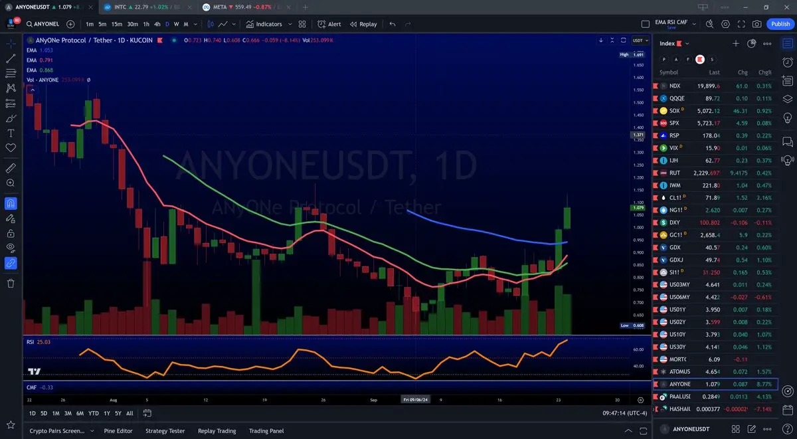
Task: Switch to the META tab
Action: [x=246, y=7]
